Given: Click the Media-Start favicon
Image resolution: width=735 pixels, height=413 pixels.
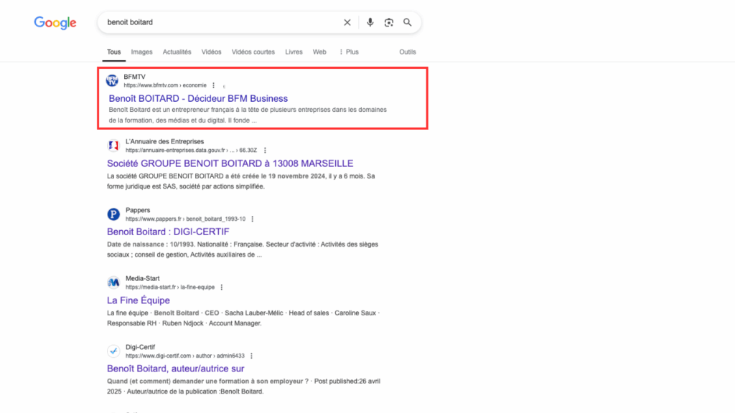Looking at the screenshot, I should point(113,283).
